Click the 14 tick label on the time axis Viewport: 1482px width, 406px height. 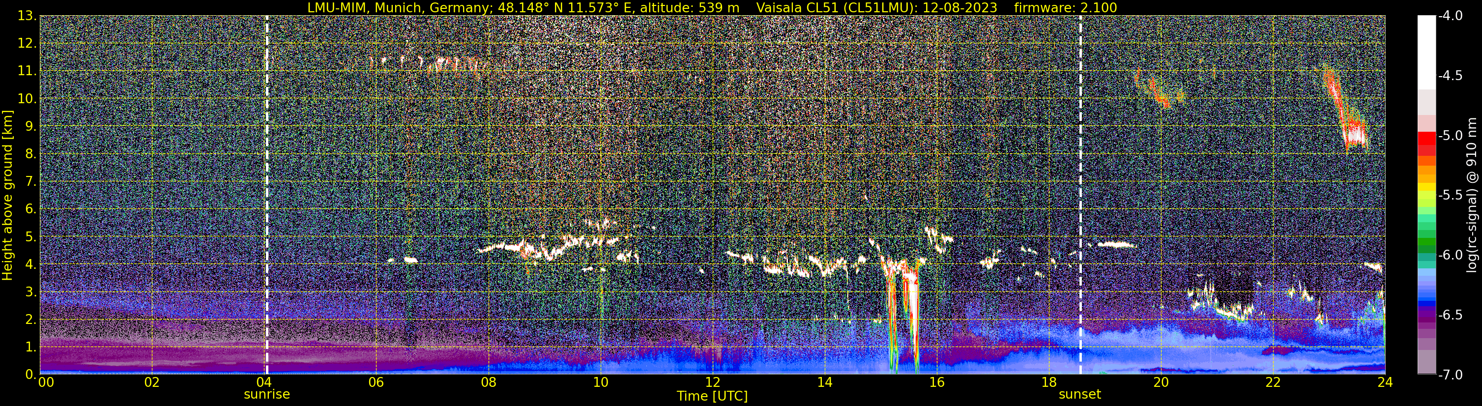click(824, 382)
